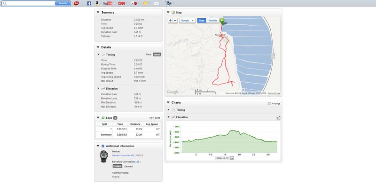Switch map to Satellite view
376x185 pixels.
[213, 21]
